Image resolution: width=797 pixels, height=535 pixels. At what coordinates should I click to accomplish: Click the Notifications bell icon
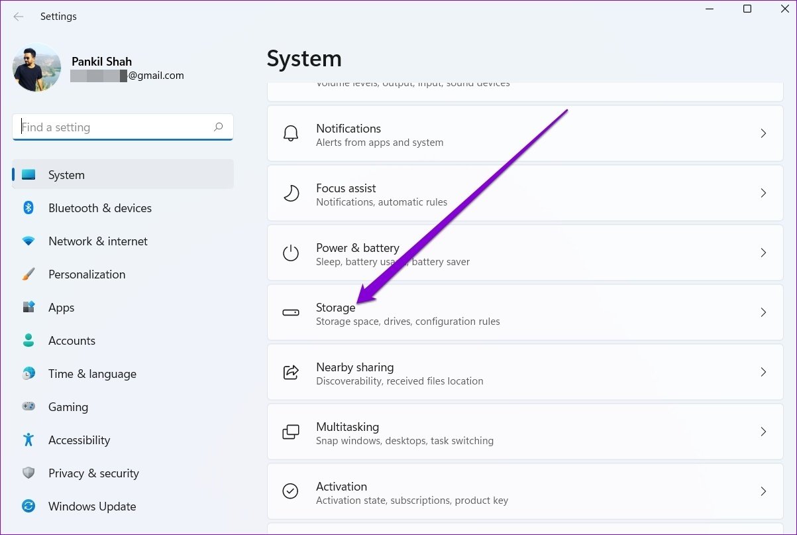coord(291,133)
